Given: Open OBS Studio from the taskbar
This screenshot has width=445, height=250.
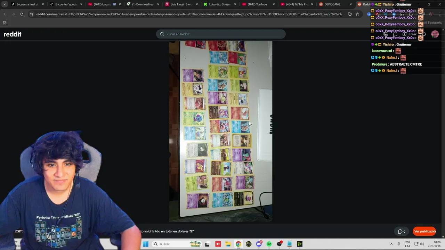Looking at the screenshot, I should coord(279,244).
